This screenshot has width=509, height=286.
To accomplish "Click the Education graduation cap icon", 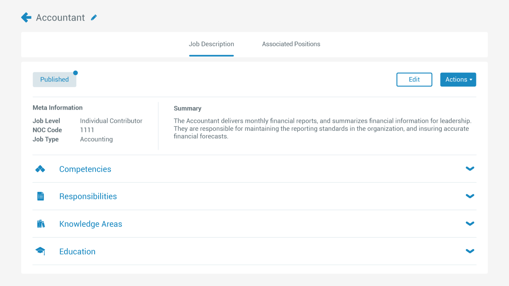I will click(x=40, y=251).
